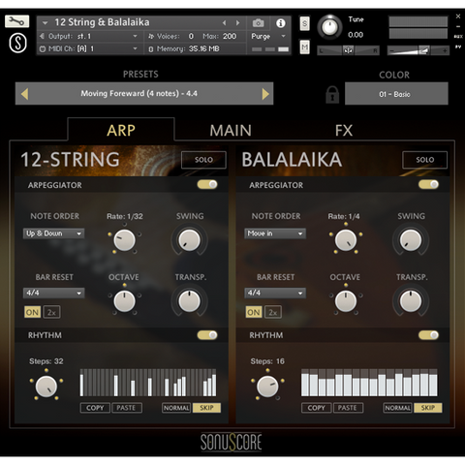This screenshot has height=465, width=465.
Task: Open the wrench instrument edit icon
Action: 16,21
